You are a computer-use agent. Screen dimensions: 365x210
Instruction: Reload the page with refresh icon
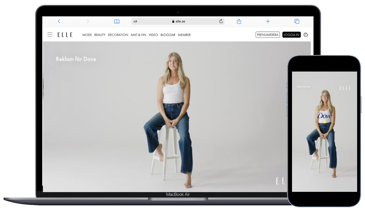tap(221, 21)
